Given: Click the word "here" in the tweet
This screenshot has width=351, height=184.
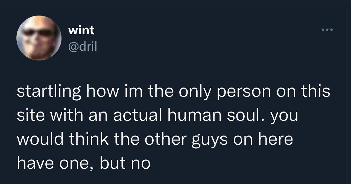Looking at the screenshot, I should (276, 139).
